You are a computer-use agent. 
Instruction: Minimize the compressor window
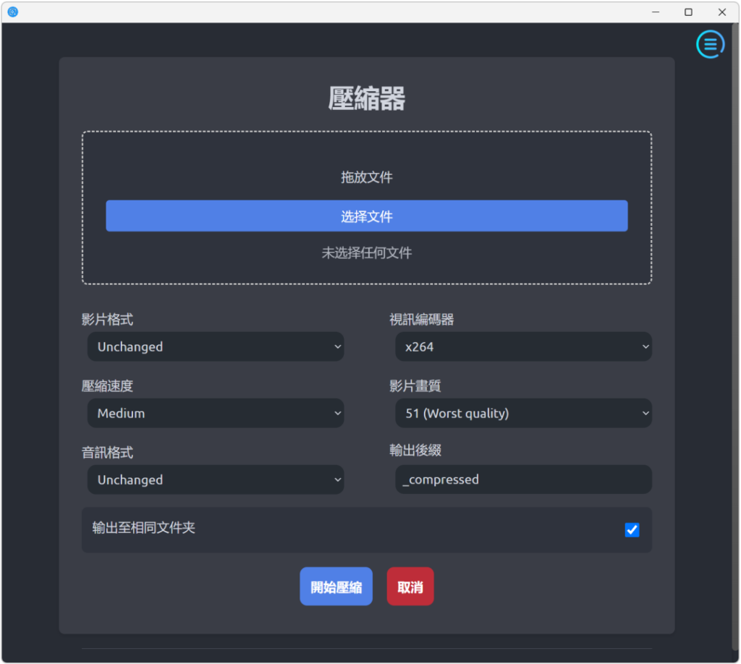click(x=656, y=12)
